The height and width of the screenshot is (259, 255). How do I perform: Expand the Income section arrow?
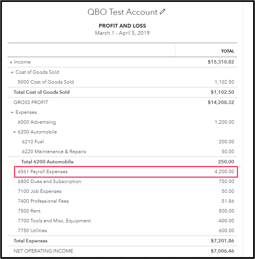point(11,62)
